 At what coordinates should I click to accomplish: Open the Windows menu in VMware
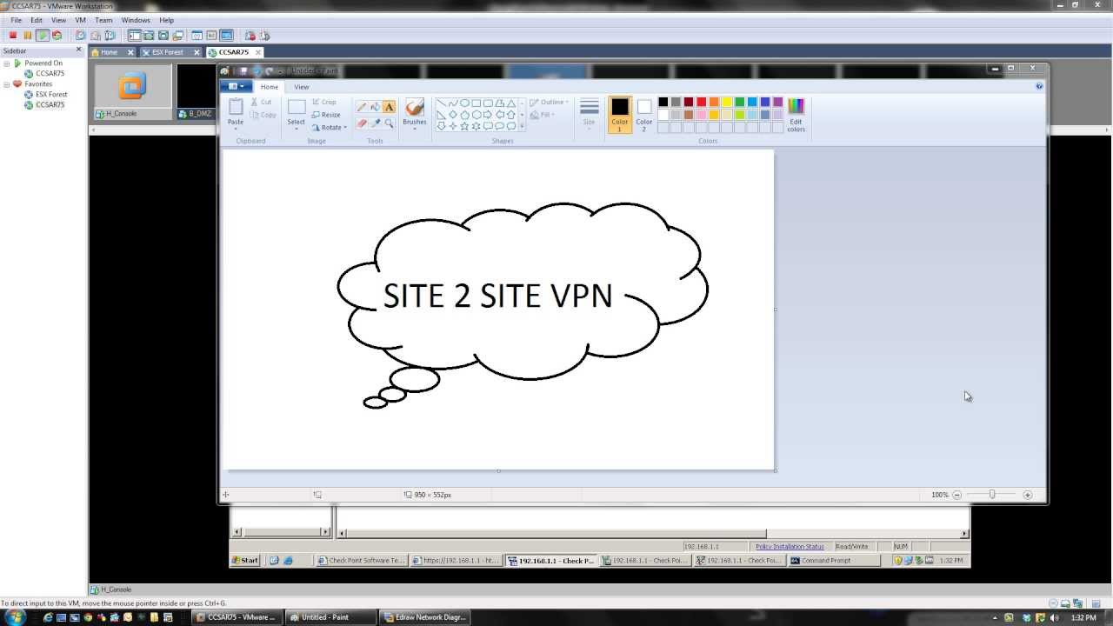coord(136,20)
